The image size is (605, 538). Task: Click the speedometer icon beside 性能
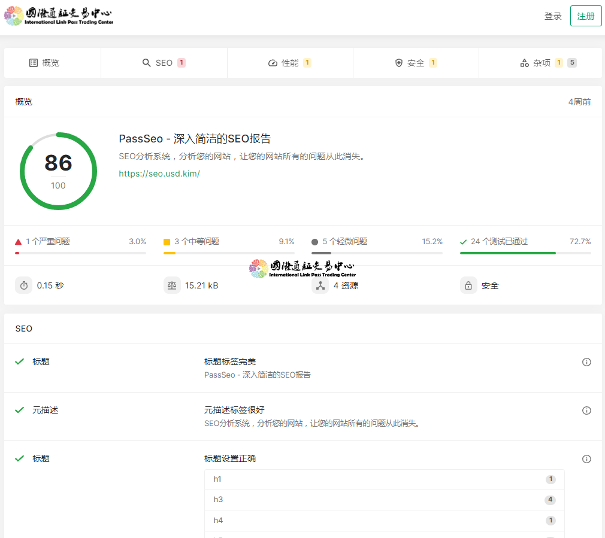[x=273, y=63]
